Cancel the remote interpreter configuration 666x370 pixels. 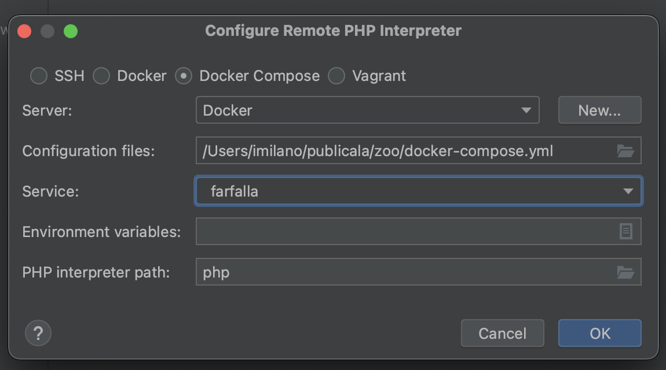point(502,333)
